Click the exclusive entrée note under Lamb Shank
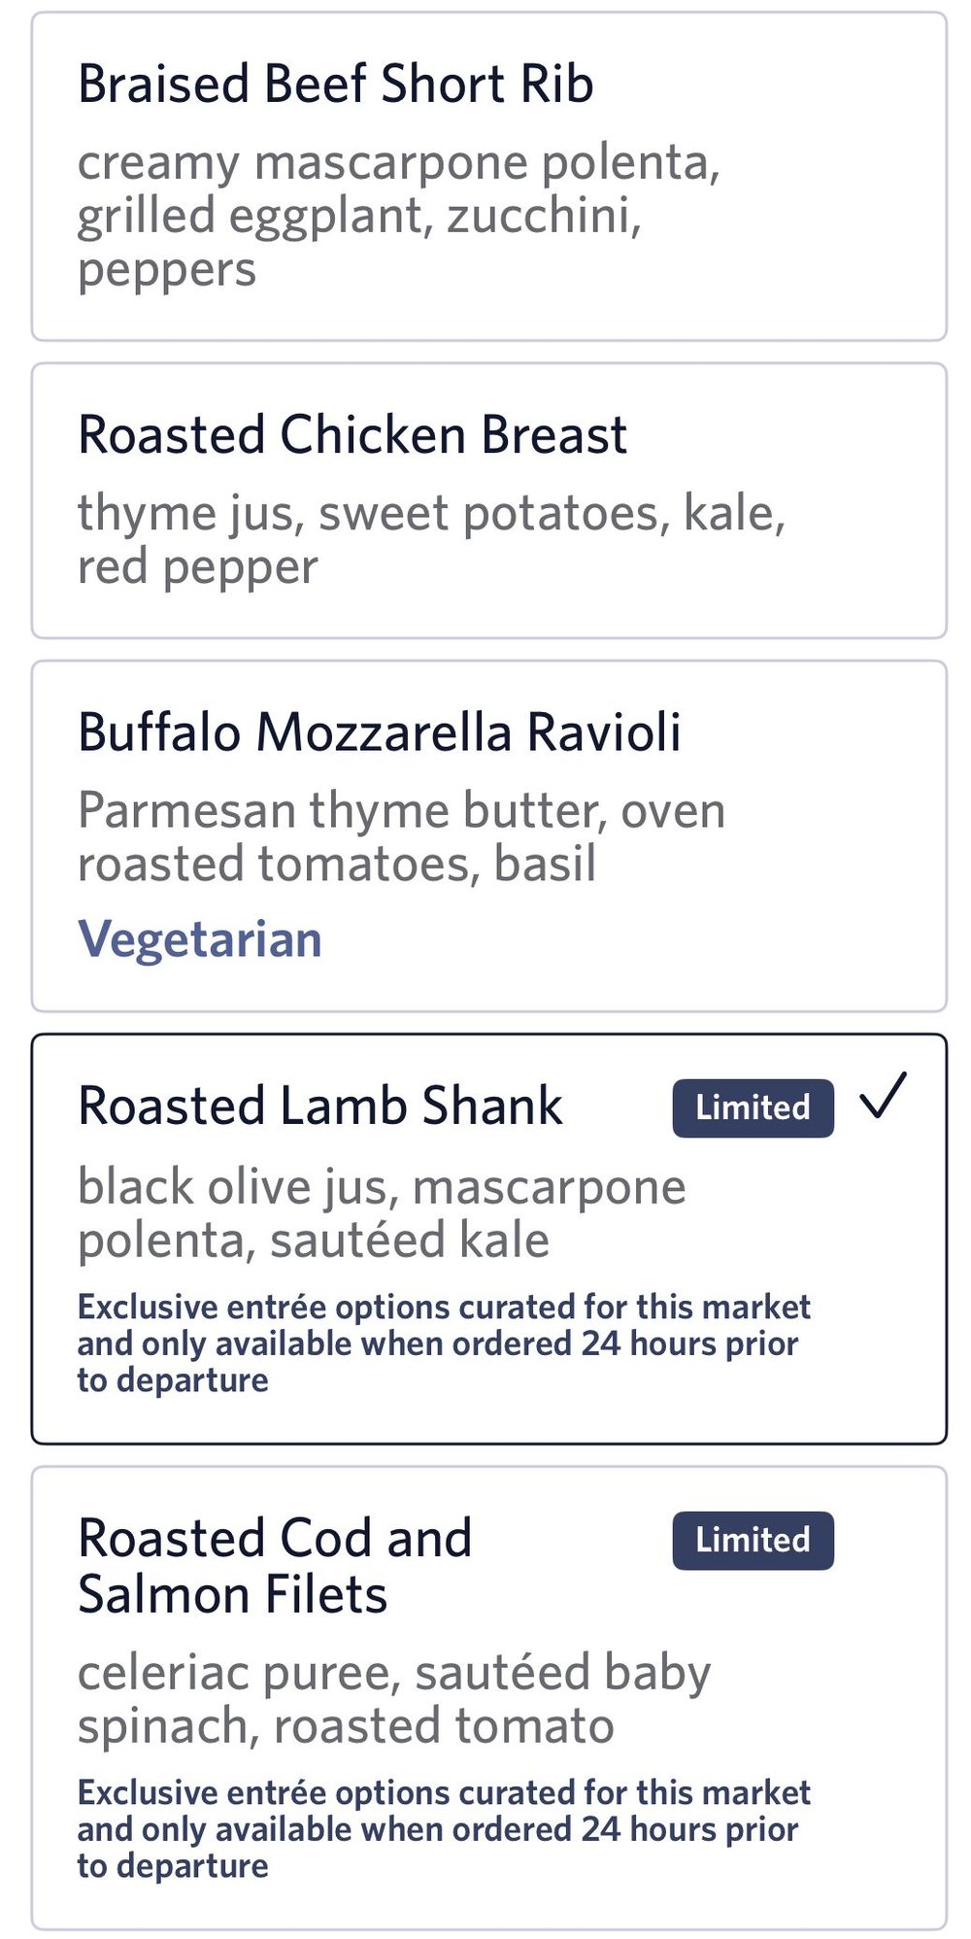 [443, 1344]
